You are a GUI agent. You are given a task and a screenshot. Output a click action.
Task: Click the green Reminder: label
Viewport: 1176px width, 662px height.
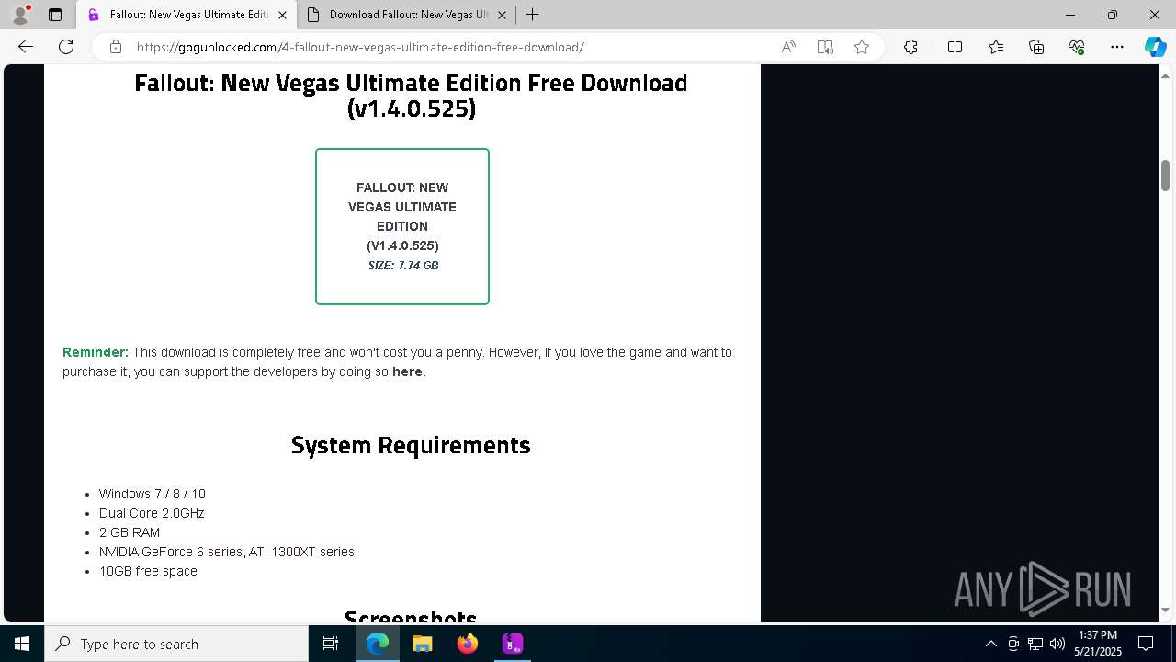pyautogui.click(x=96, y=352)
